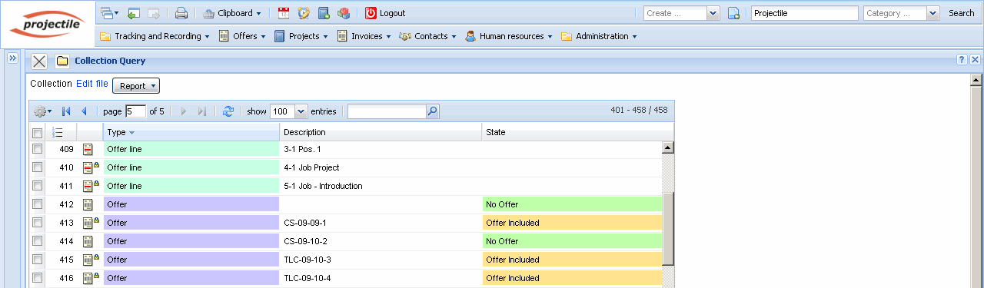
Task: Click the print icon in the toolbar
Action: (x=181, y=13)
